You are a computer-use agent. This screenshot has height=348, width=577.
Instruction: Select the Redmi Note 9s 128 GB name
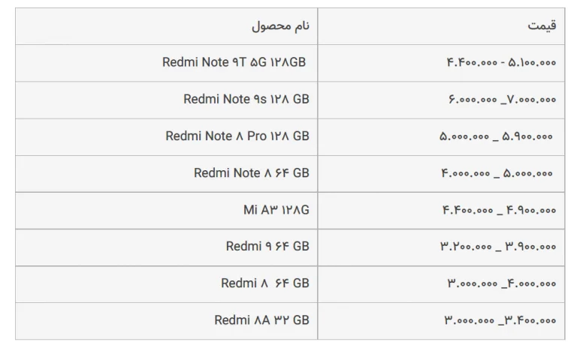pos(246,99)
